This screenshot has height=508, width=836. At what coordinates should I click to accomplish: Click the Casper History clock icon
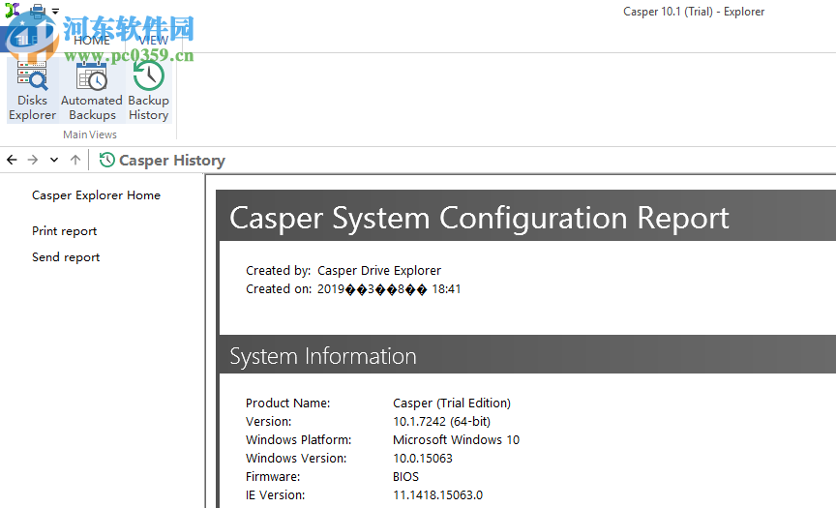(x=106, y=160)
